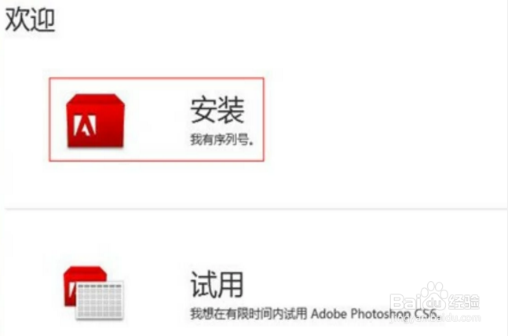Click the Bai text in Baidu watermark
The height and width of the screenshot is (336, 508).
[x=405, y=302]
